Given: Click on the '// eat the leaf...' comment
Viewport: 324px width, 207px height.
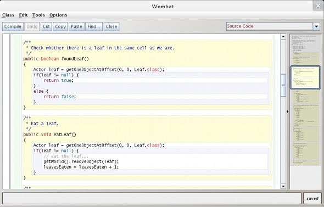Looking at the screenshot, I should (x=66, y=156).
